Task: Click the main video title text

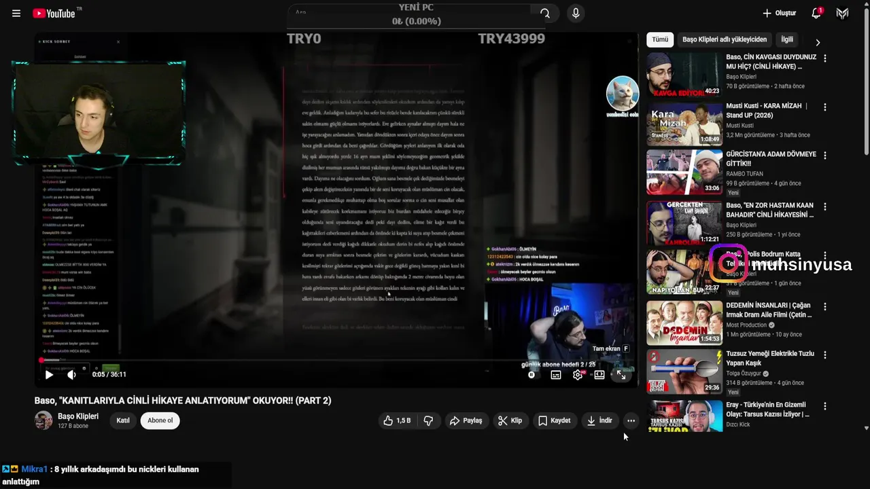Action: coord(183,401)
